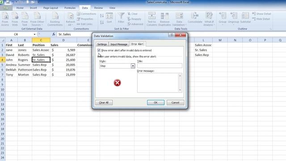Uncheck Show error alert after invalid data

click(99, 50)
